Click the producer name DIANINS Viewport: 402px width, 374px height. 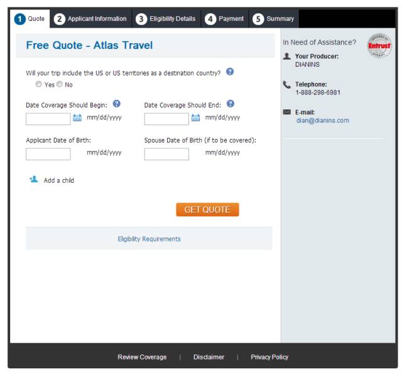click(x=307, y=64)
